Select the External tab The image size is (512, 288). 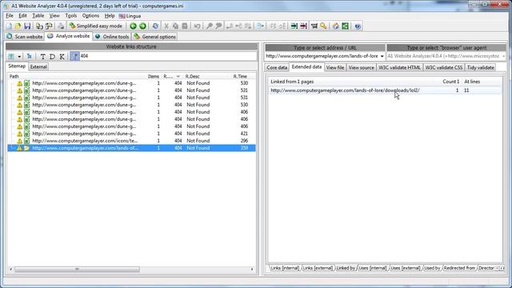(38, 67)
